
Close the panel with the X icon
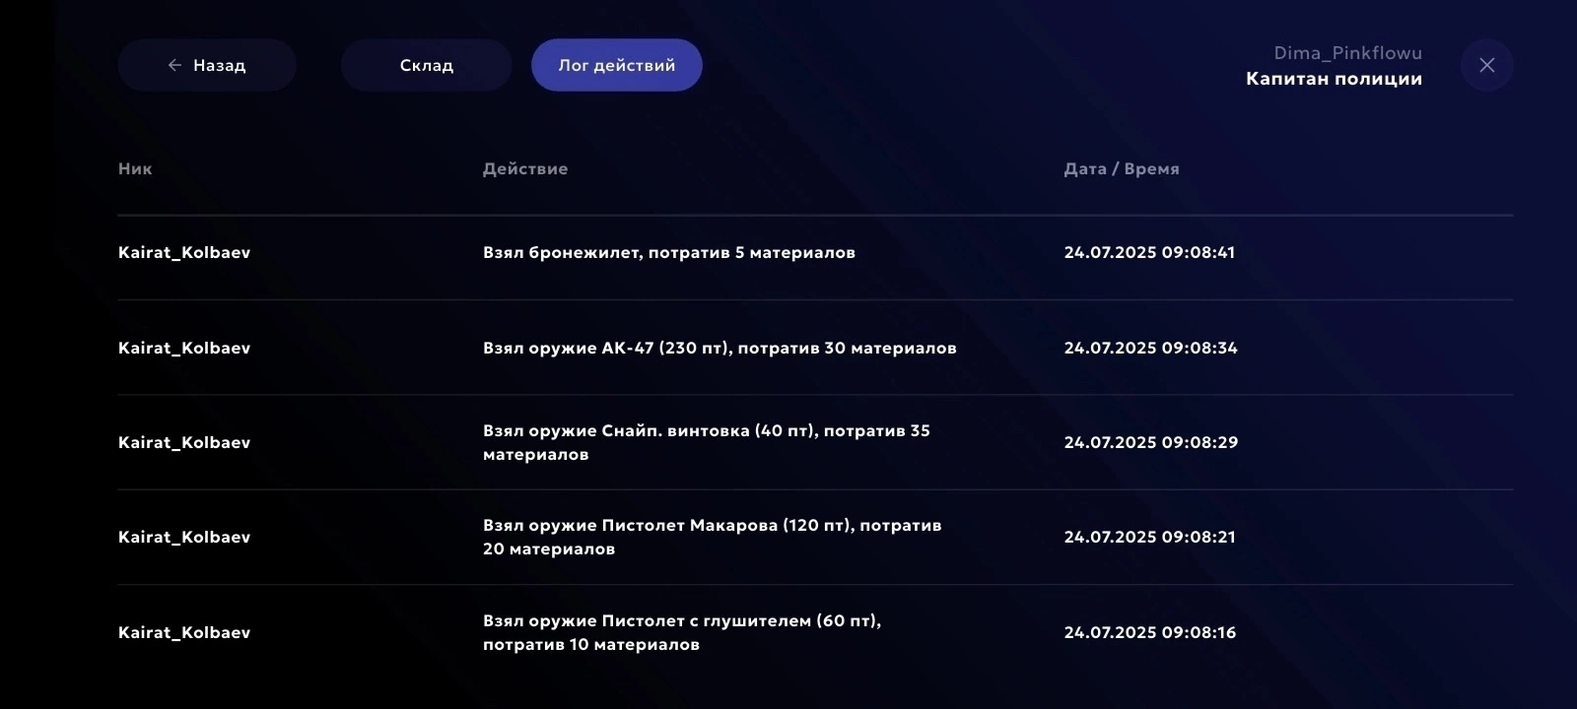1486,65
